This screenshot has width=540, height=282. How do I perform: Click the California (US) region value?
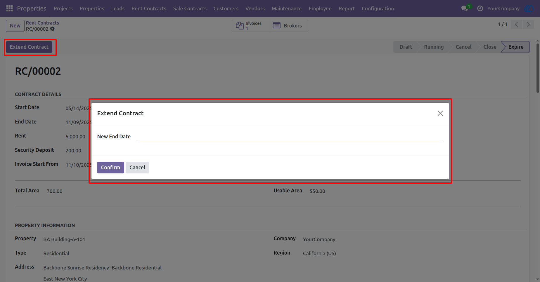[x=319, y=253]
